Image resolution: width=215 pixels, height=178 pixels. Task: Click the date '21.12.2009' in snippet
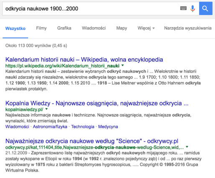click(x=16, y=153)
